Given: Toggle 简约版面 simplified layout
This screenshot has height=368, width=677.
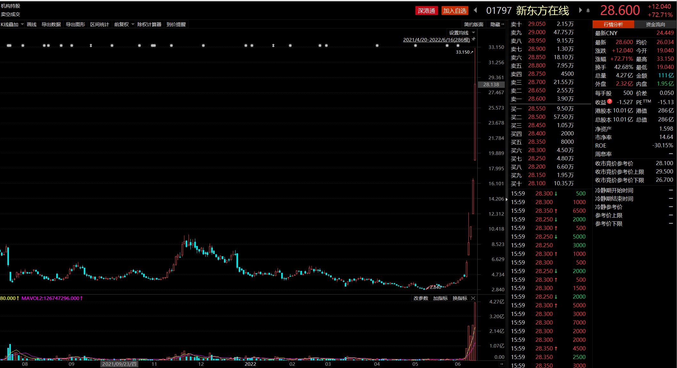Looking at the screenshot, I should 473,25.
